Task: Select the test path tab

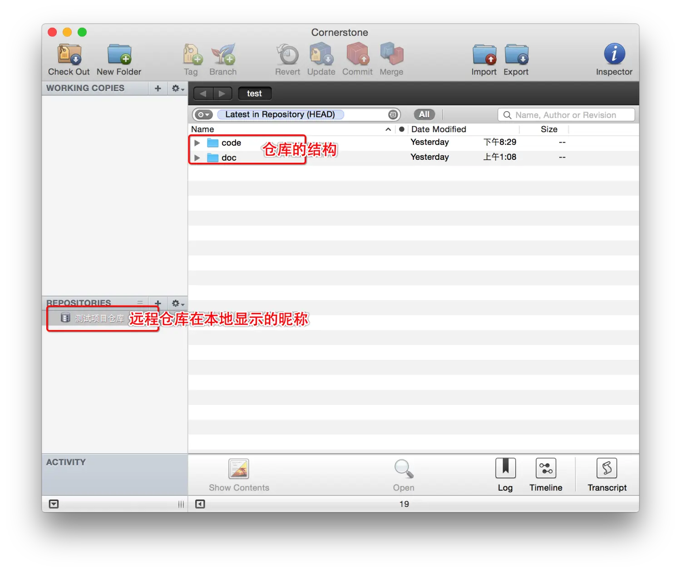Action: [255, 94]
